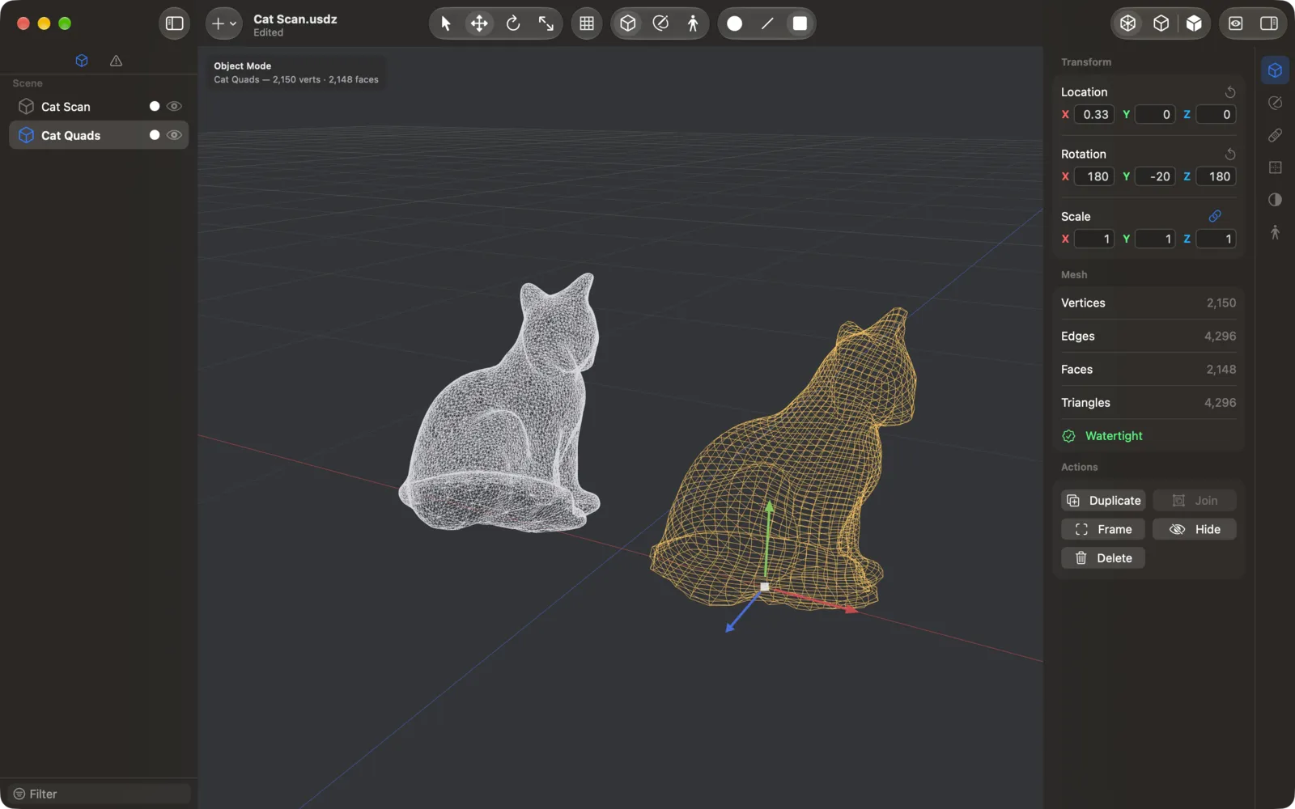Toggle the left sidebar panel
This screenshot has height=809, width=1295.
[x=175, y=23]
